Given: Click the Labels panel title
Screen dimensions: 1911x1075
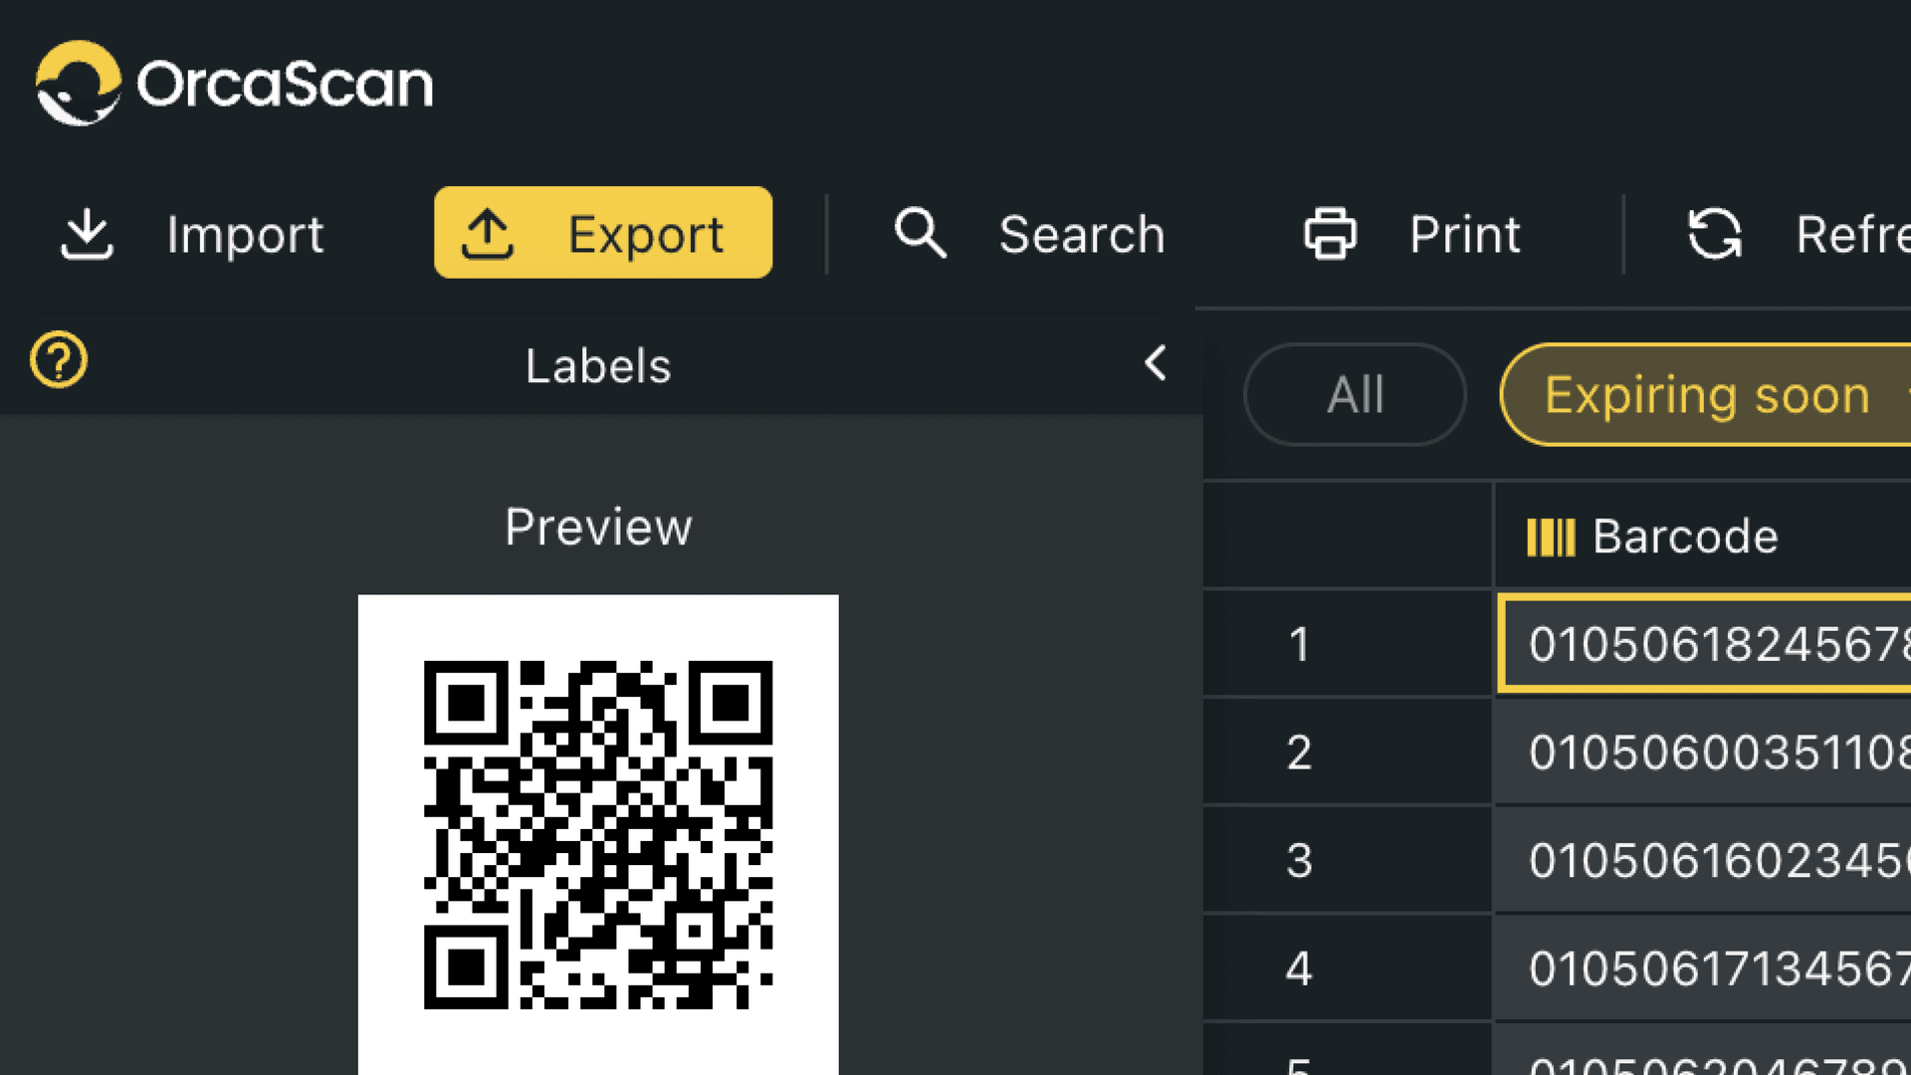Looking at the screenshot, I should point(598,366).
